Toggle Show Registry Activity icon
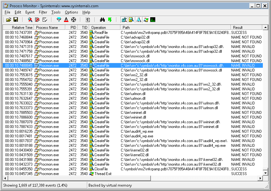This screenshot has width=271, height=191. click(x=124, y=20)
